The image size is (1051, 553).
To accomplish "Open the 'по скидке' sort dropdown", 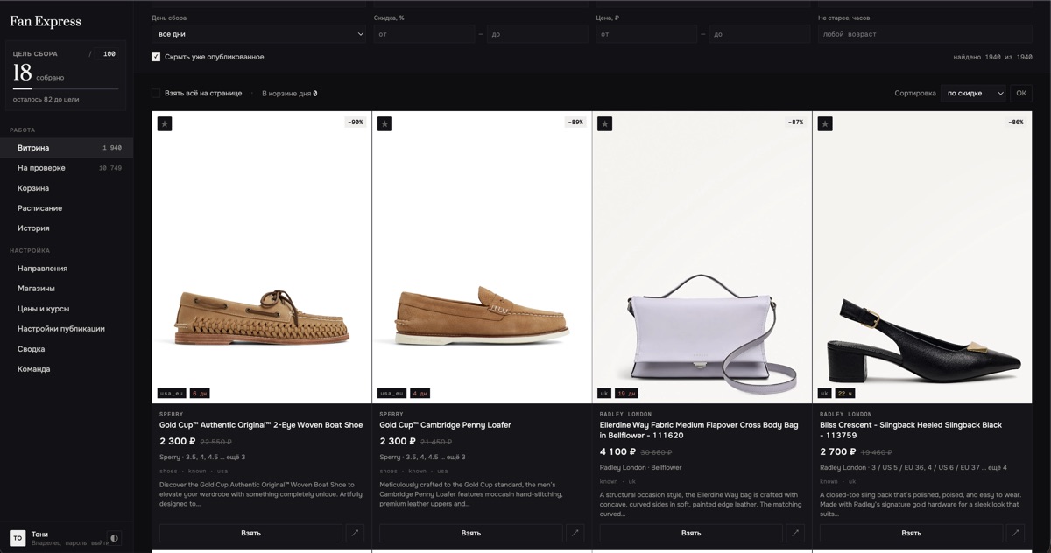I will [x=973, y=93].
